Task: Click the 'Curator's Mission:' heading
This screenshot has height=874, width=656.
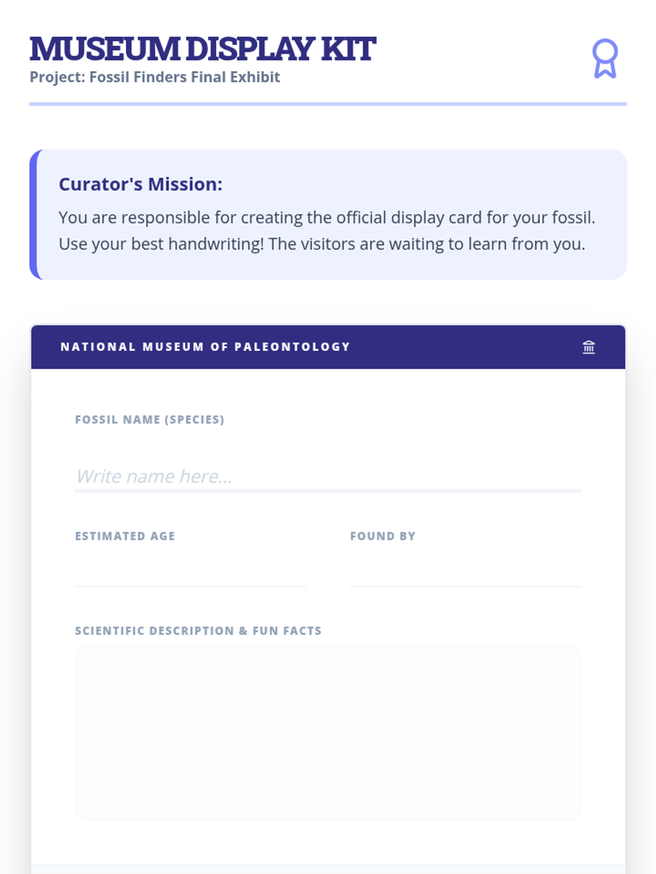Action: pyautogui.click(x=140, y=184)
